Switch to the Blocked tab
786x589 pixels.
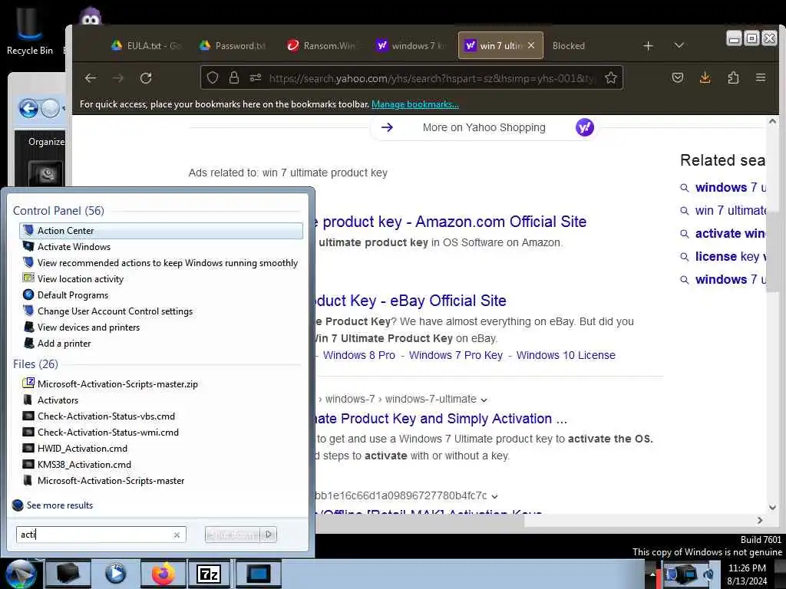coord(569,45)
